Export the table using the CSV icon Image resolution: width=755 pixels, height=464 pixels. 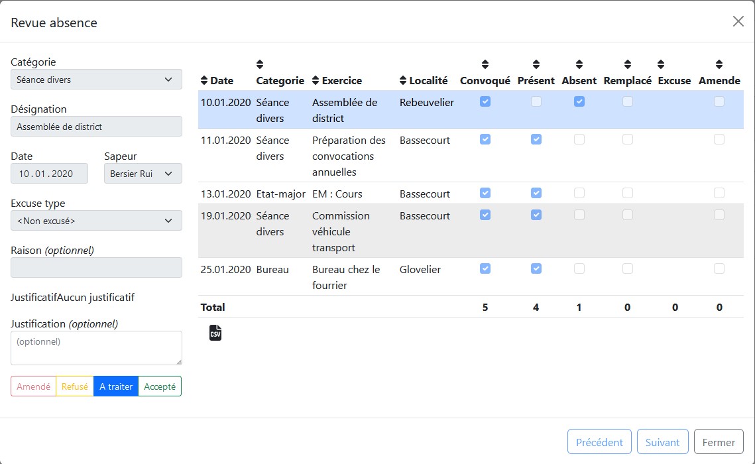pyautogui.click(x=215, y=333)
